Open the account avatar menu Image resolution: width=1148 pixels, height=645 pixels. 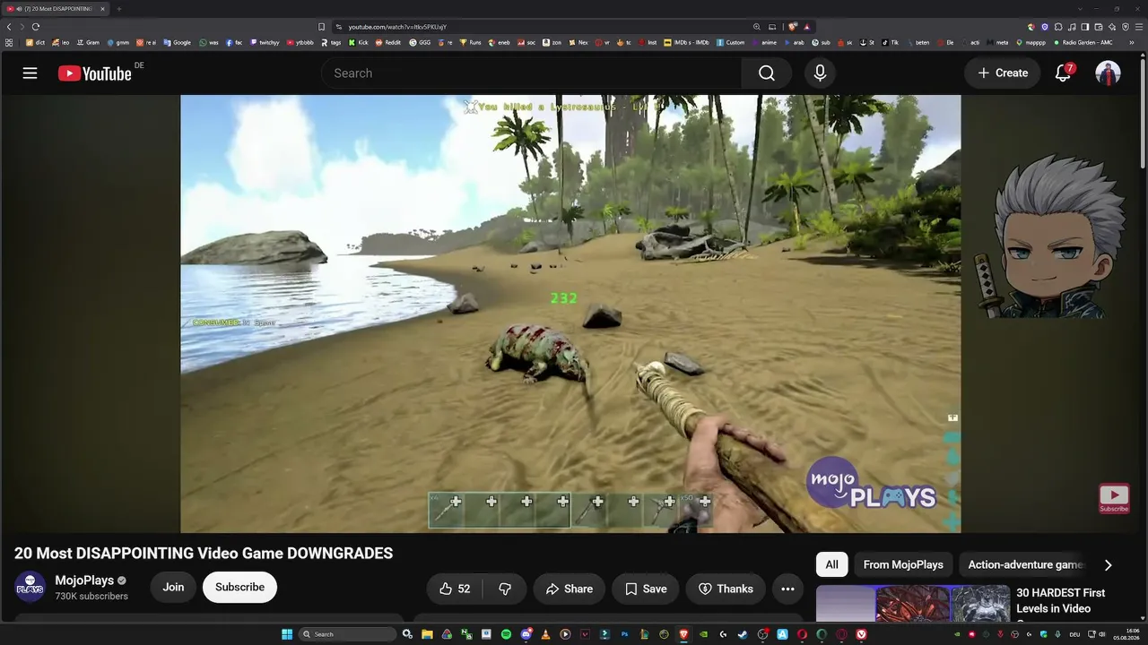(x=1108, y=73)
